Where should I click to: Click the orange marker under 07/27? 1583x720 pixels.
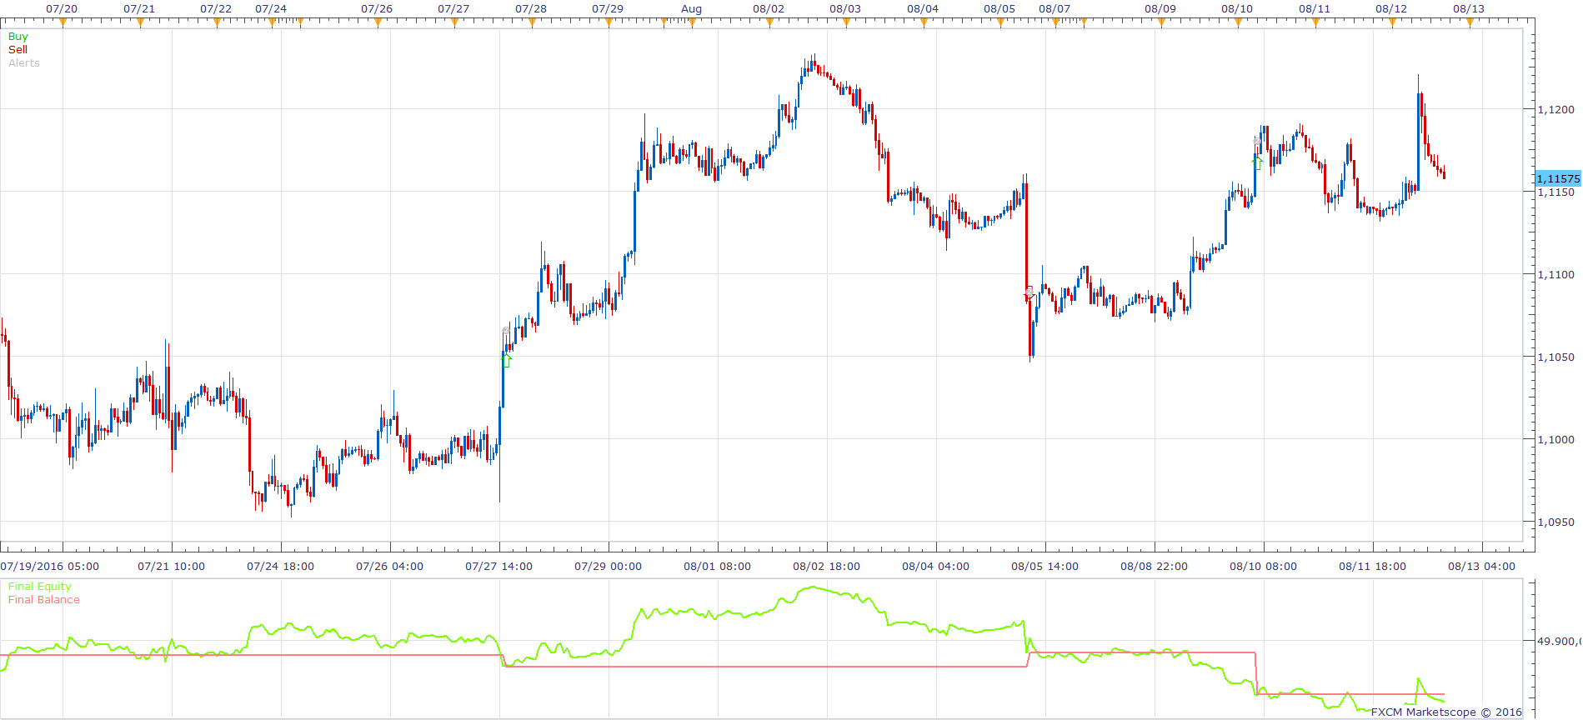(454, 22)
